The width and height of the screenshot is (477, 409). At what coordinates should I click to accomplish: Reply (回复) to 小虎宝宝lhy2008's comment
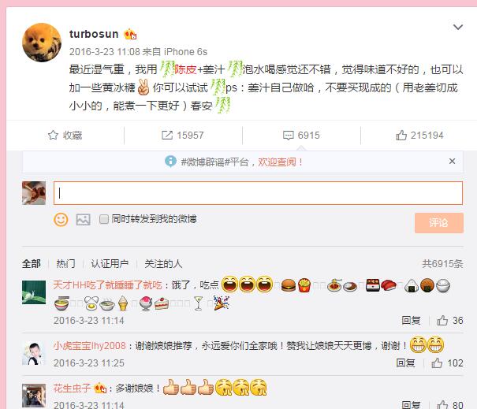(405, 363)
